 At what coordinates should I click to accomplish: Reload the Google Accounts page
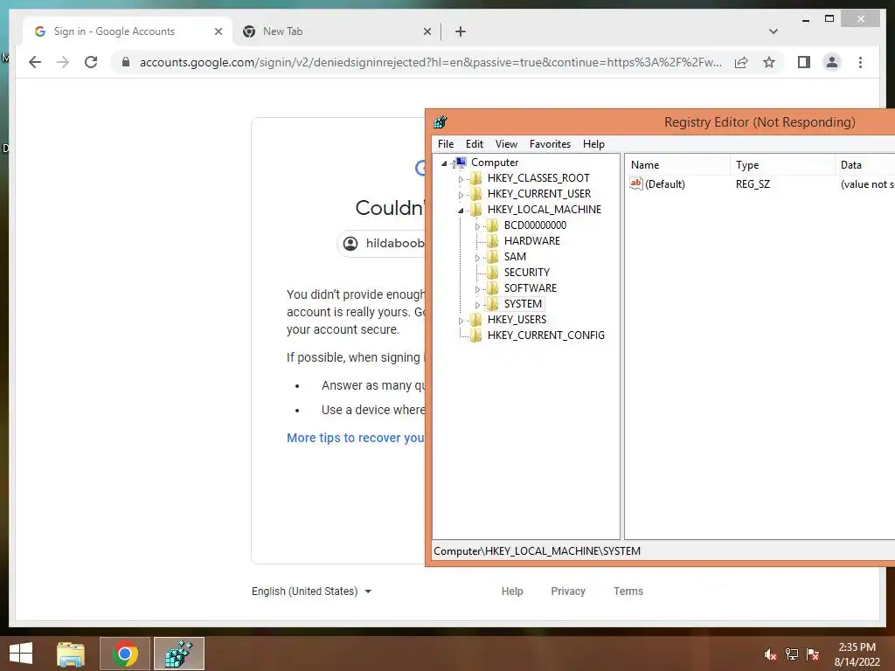coord(91,62)
